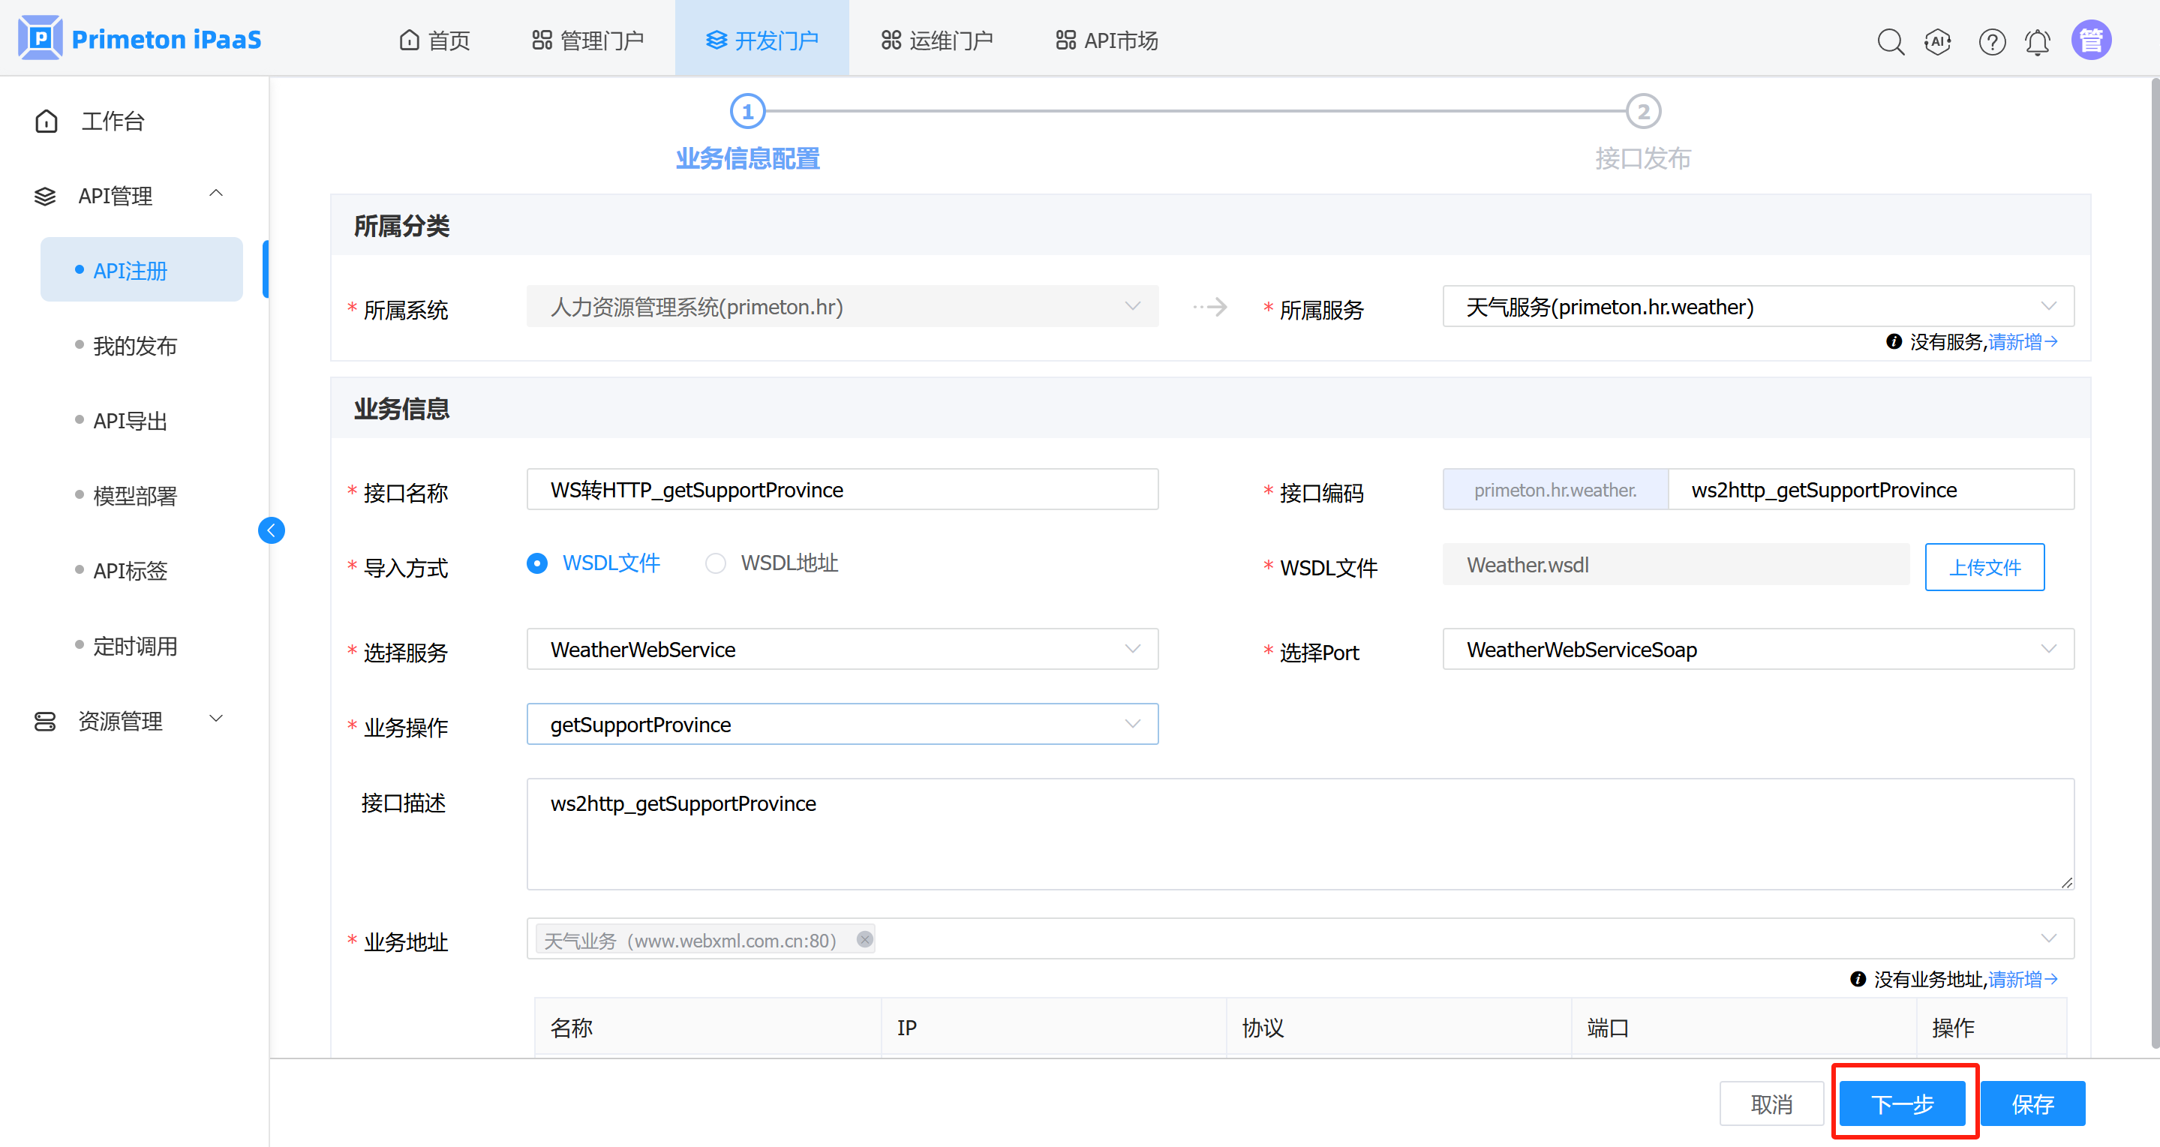Switch to the 运维门户 tab
Image resolution: width=2160 pixels, height=1147 pixels.
936,40
